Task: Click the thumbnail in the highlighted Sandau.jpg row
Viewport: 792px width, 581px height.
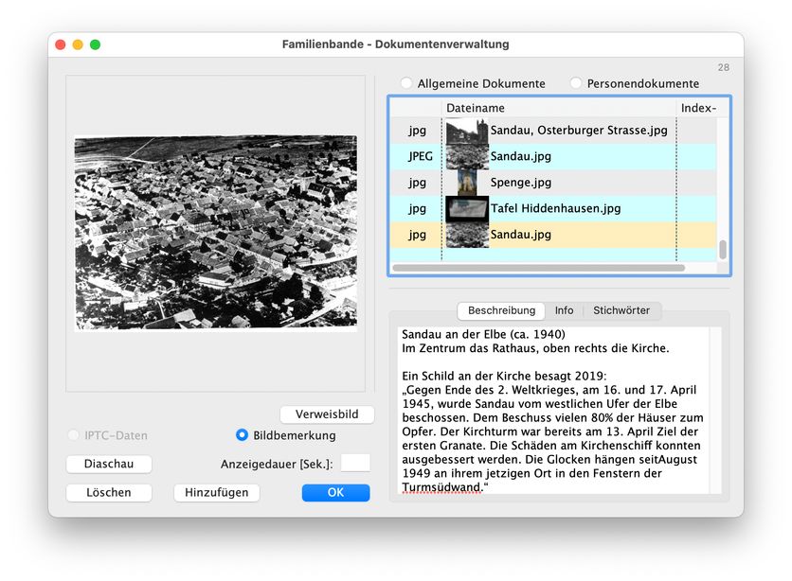Action: point(466,234)
